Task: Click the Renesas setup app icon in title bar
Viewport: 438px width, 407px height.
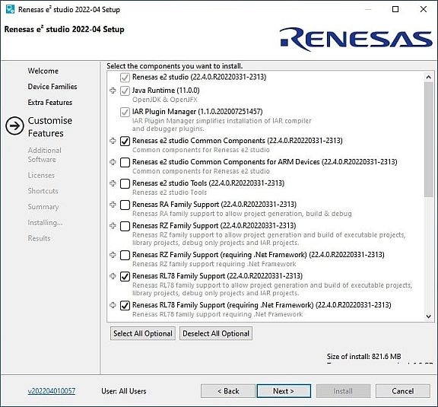Action: [x=10, y=9]
